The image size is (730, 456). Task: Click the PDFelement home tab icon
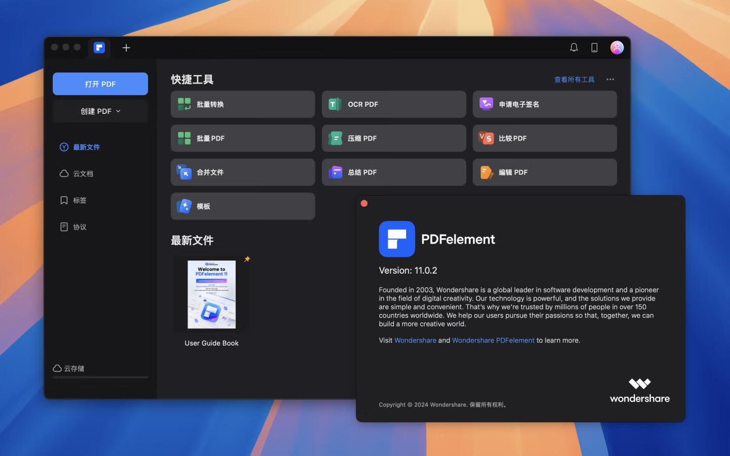(x=99, y=48)
